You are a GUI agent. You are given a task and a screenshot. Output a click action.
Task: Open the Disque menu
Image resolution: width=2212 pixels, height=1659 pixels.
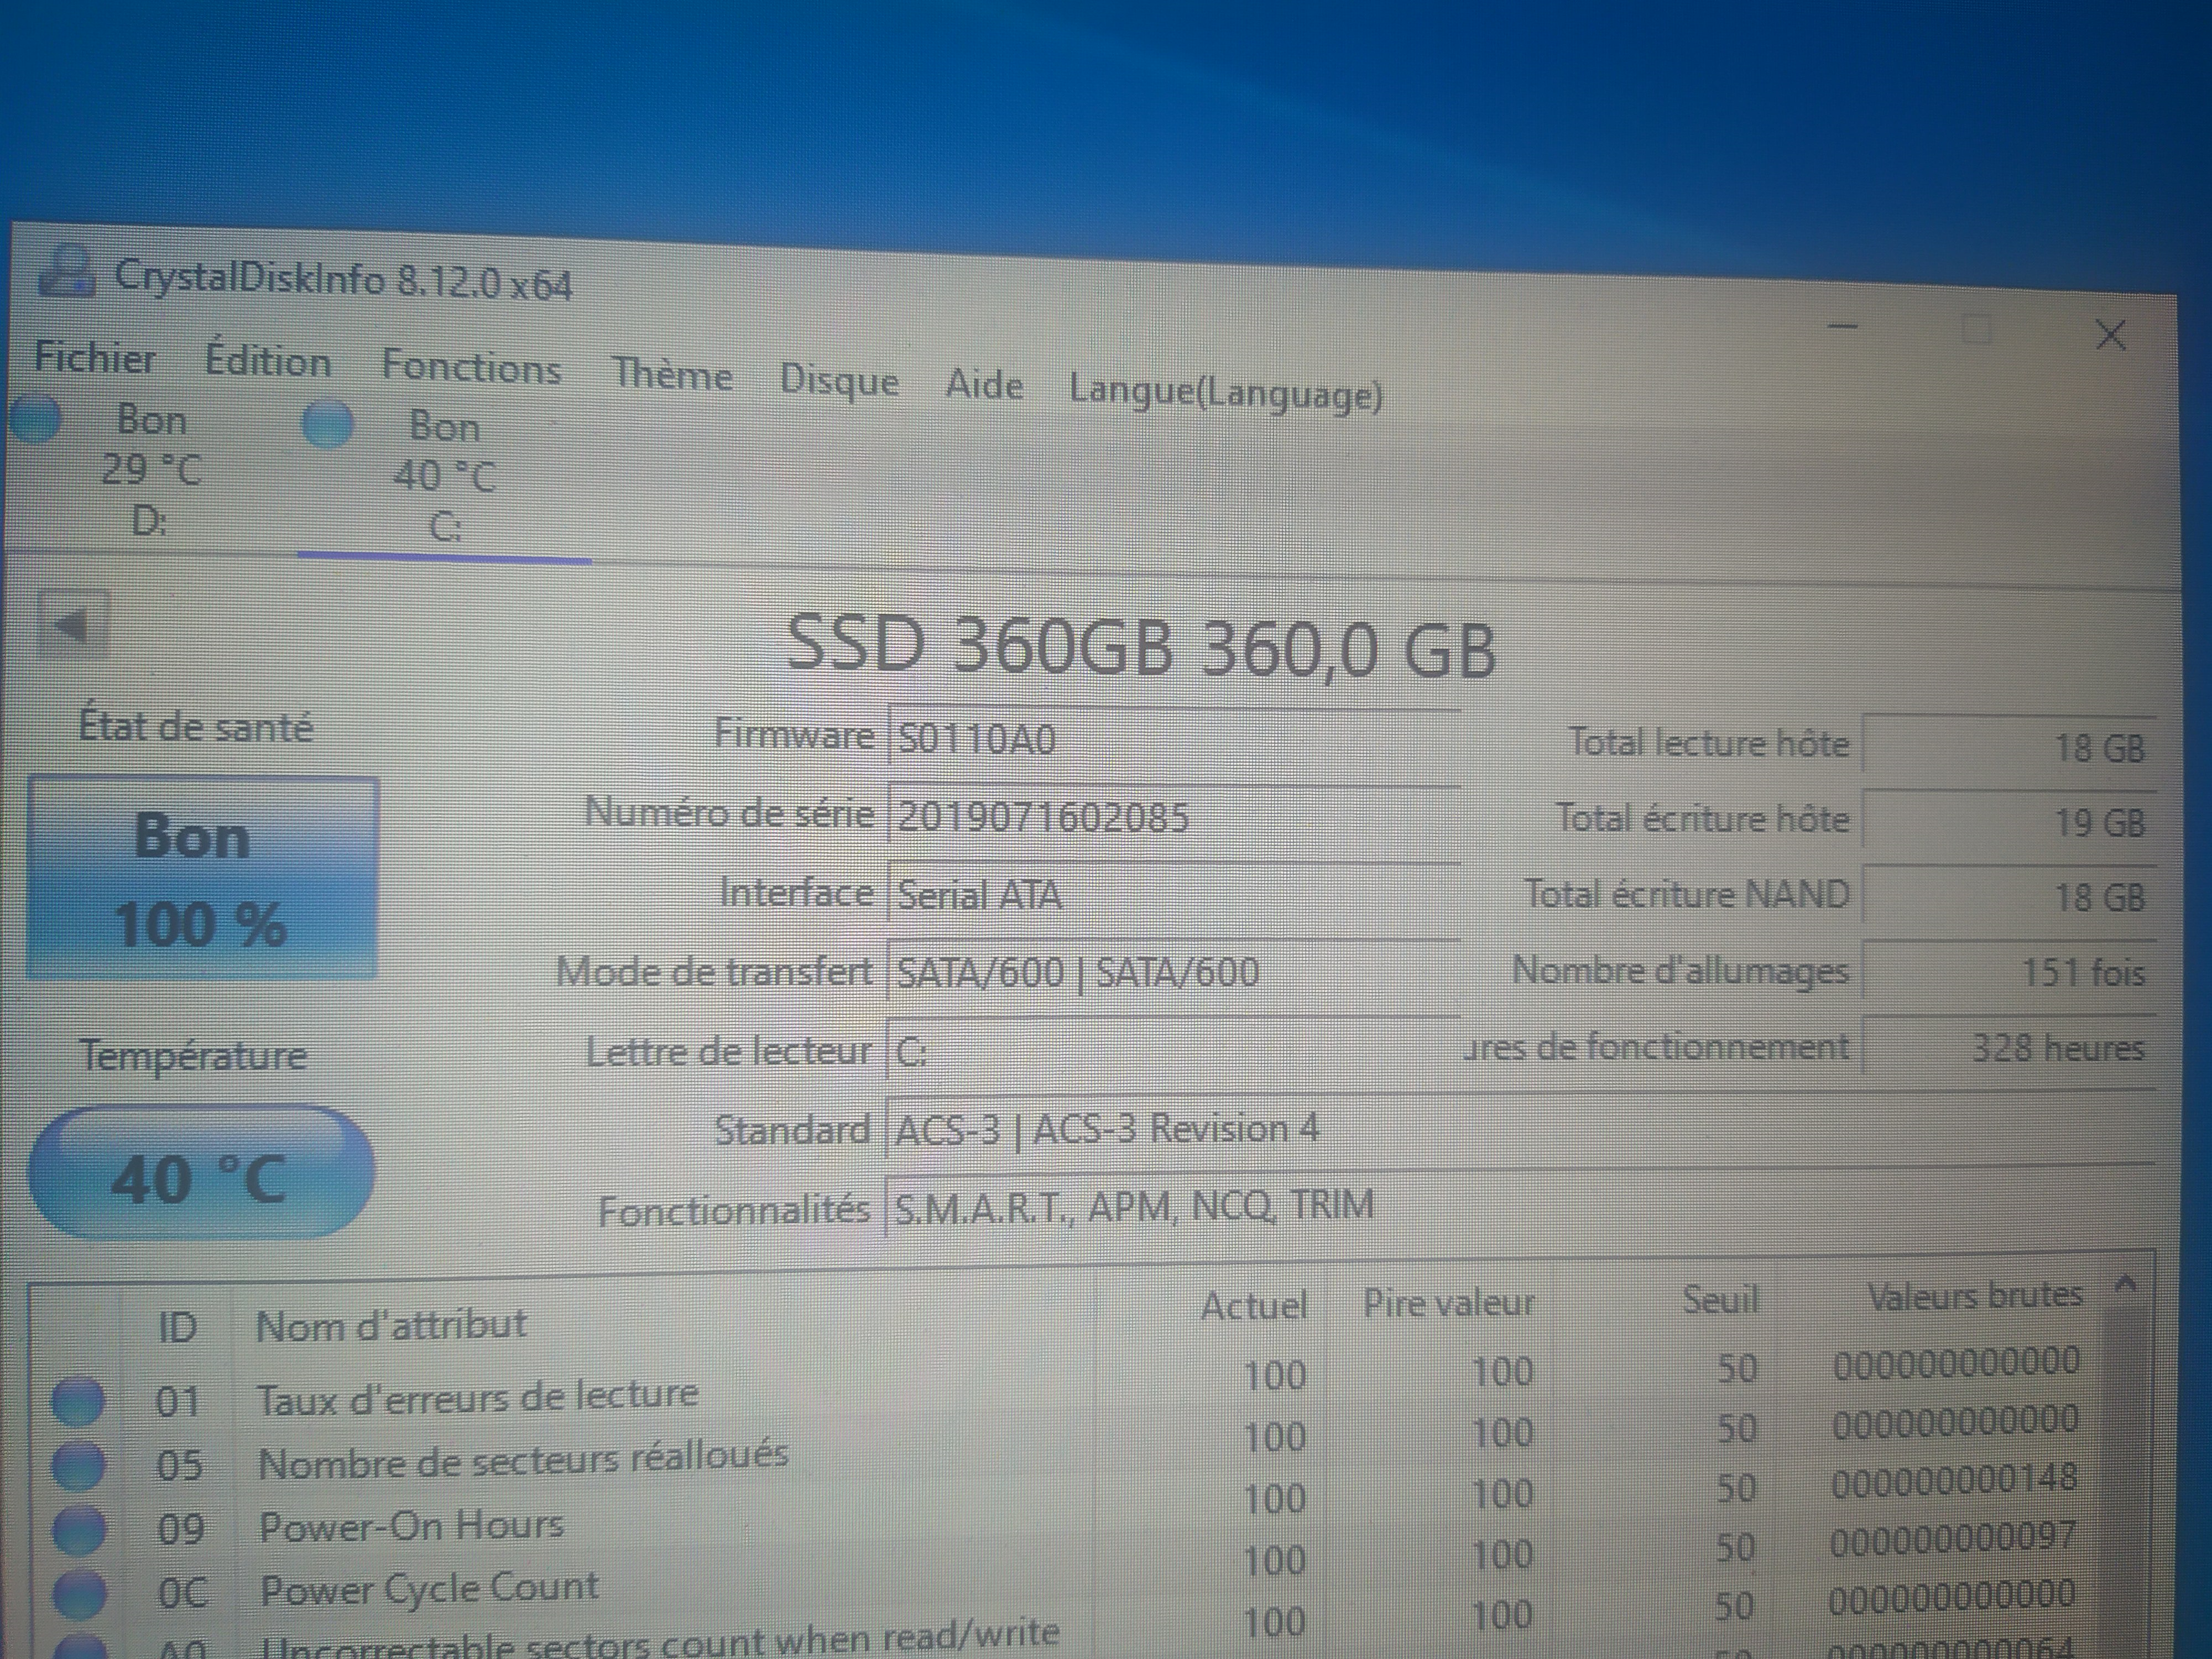[838, 381]
